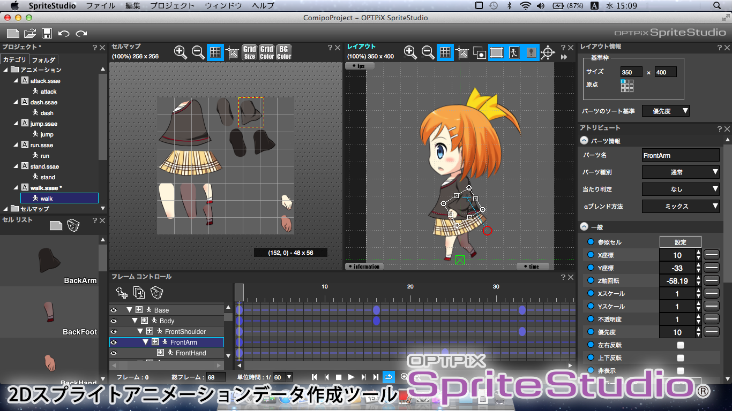Image resolution: width=732 pixels, height=411 pixels.
Task: Jump to the first frame
Action: pos(315,377)
